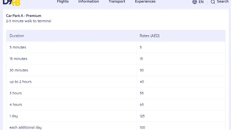Screen dimensions: 231x130
Task: Open the Transport menu
Action: (x=117, y=1)
